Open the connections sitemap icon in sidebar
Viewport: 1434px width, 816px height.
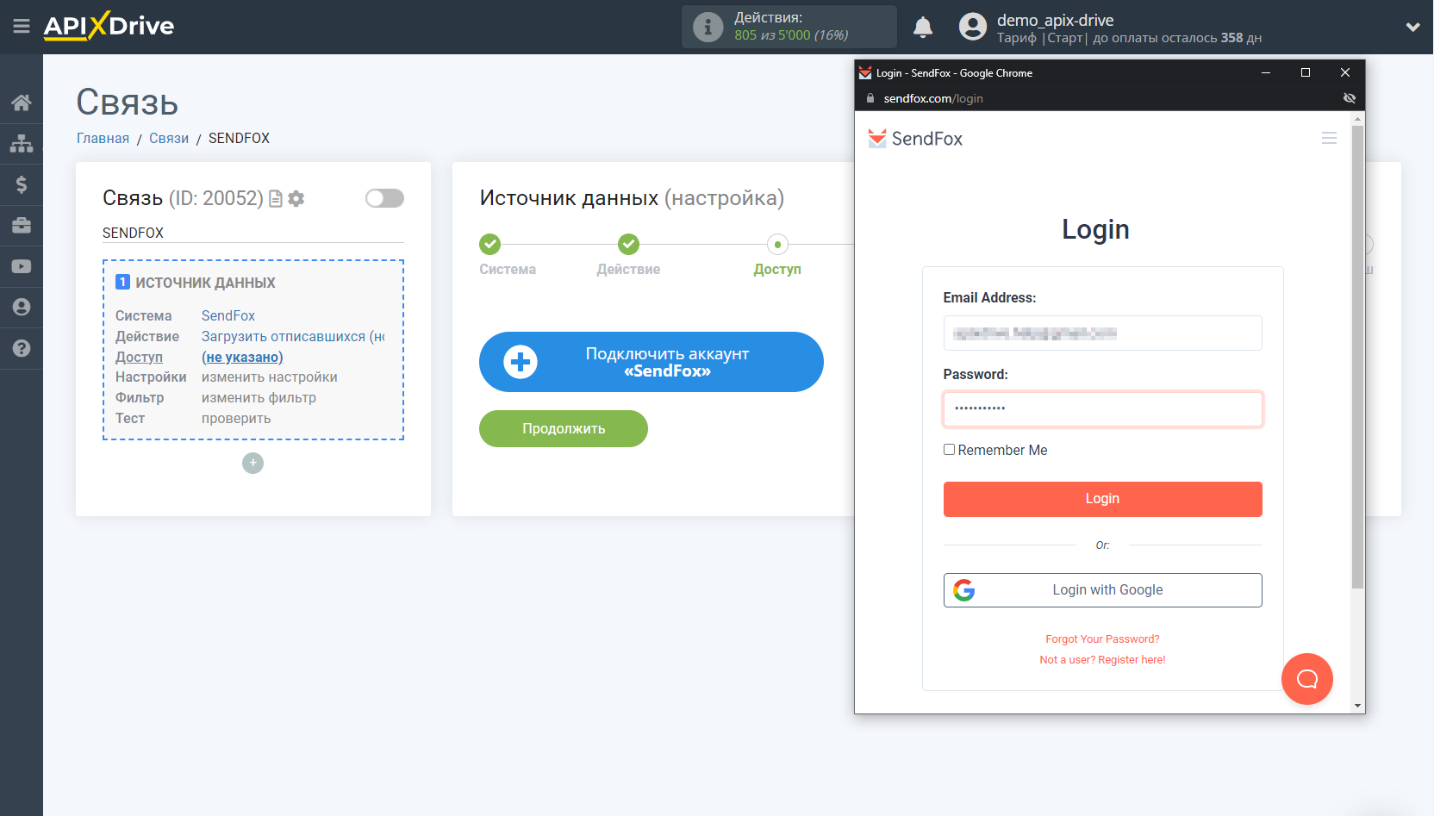coord(22,143)
